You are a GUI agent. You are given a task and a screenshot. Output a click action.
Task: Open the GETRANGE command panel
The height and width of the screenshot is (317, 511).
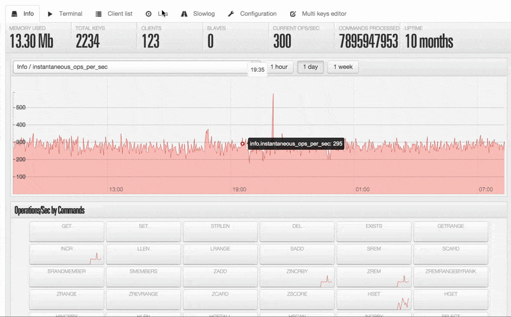pyautogui.click(x=451, y=232)
